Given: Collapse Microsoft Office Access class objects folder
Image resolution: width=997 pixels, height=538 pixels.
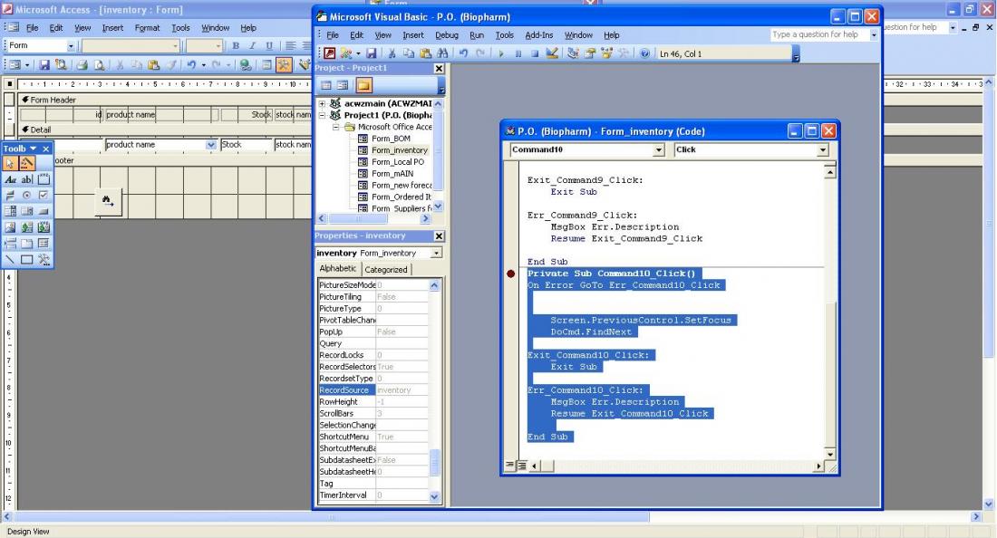Looking at the screenshot, I should coord(335,127).
